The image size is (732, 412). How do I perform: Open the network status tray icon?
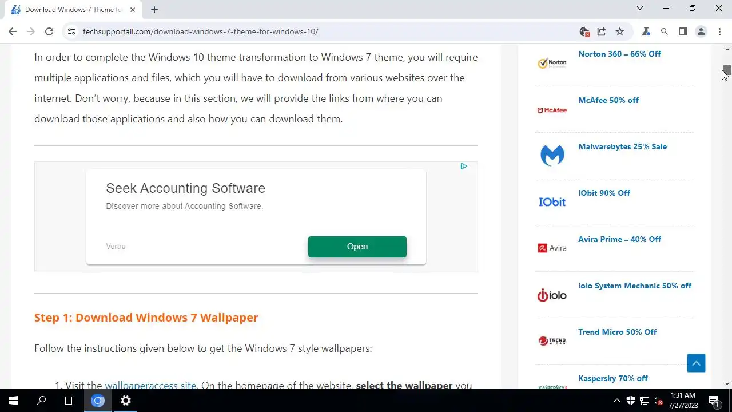pos(645,401)
